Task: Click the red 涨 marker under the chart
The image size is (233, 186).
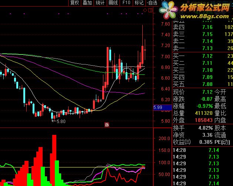Action: [107, 125]
